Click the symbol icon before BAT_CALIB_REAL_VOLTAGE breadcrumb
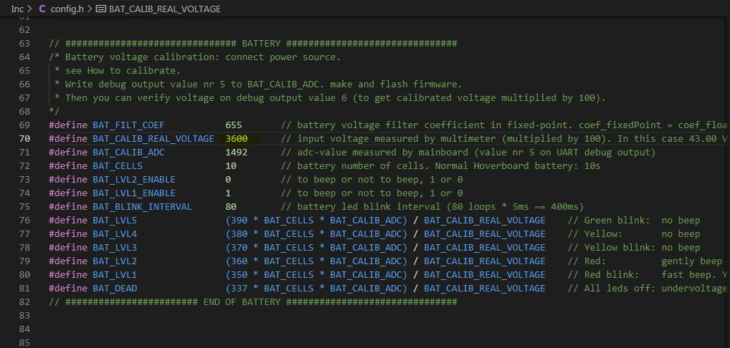 tap(101, 9)
